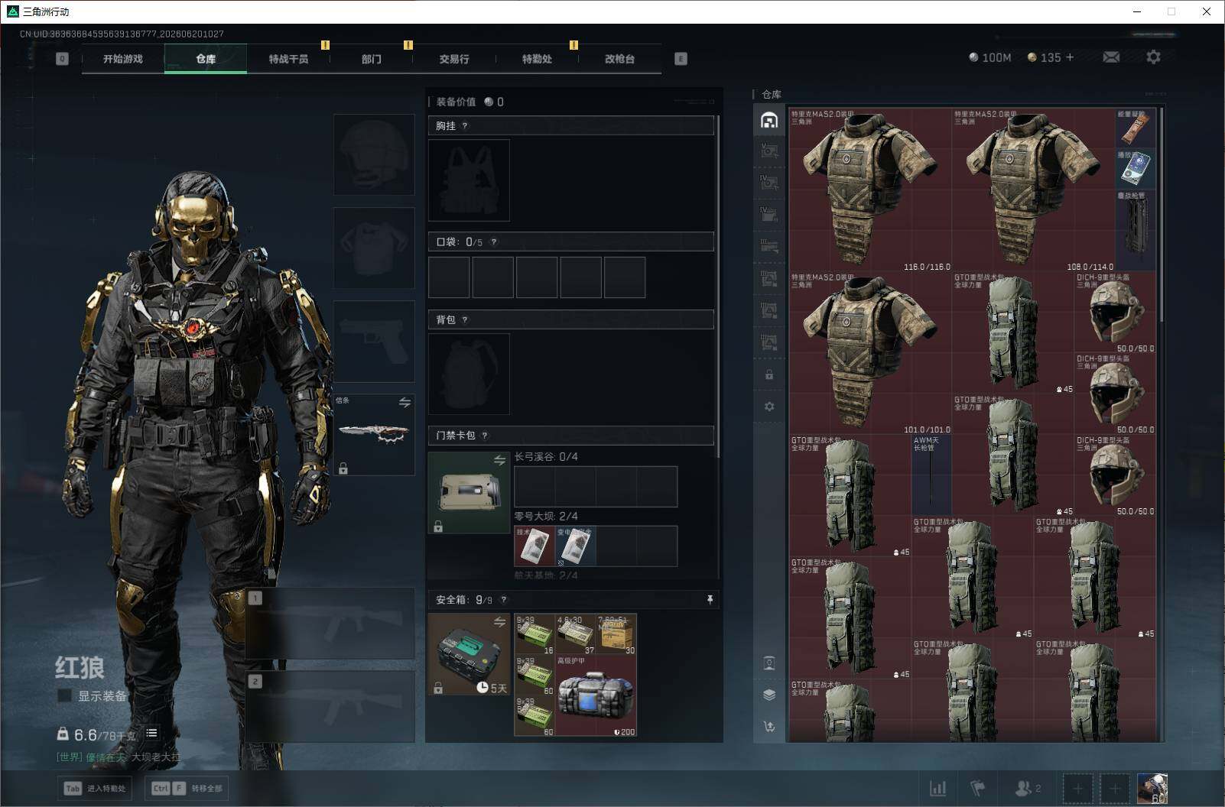Click swap arrows on the keycard case
The image size is (1225, 807).
499,460
